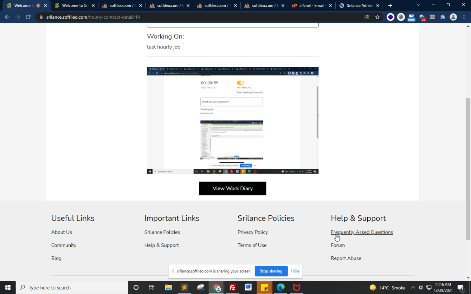Reload the page with the refresh icon

click(28, 17)
